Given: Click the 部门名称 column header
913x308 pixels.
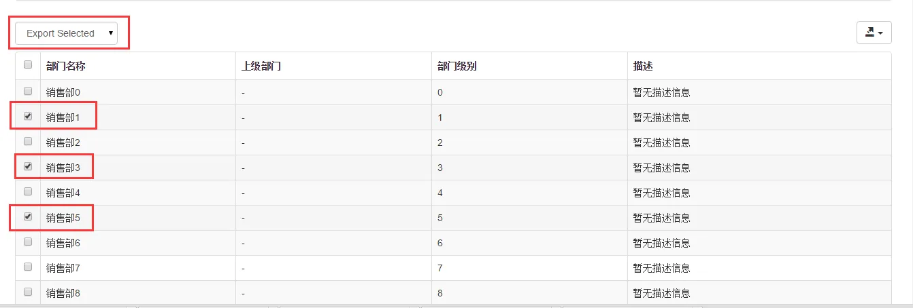Looking at the screenshot, I should tap(66, 66).
